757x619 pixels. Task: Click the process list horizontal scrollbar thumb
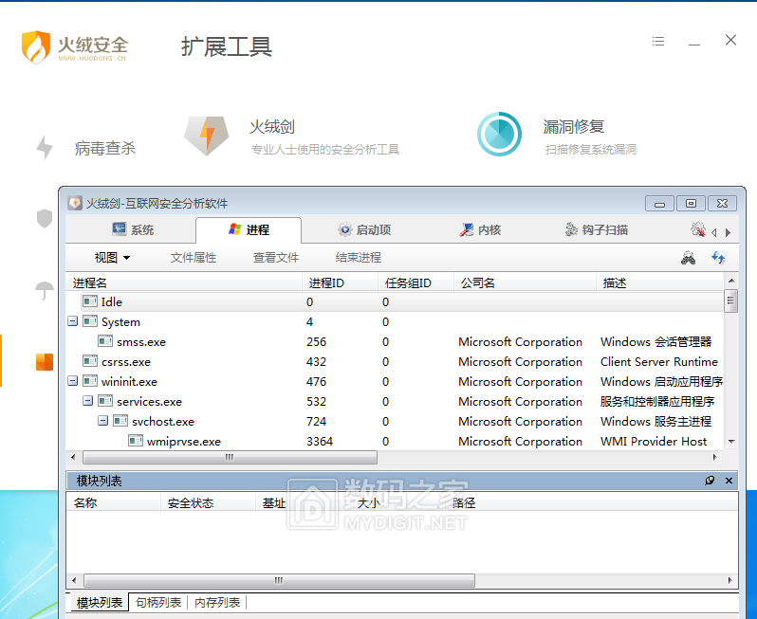(230, 457)
